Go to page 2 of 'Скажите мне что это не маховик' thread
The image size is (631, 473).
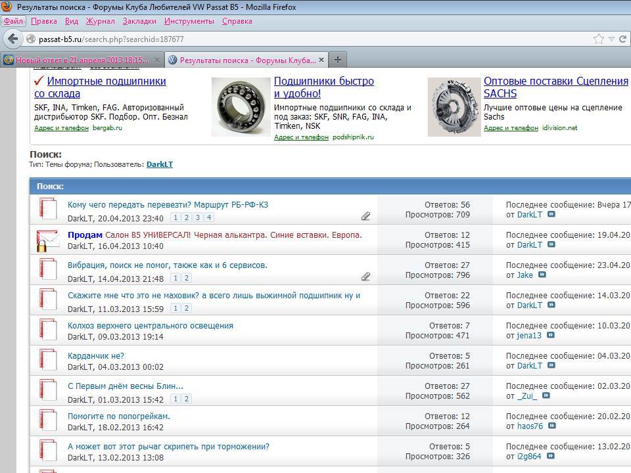pos(186,308)
